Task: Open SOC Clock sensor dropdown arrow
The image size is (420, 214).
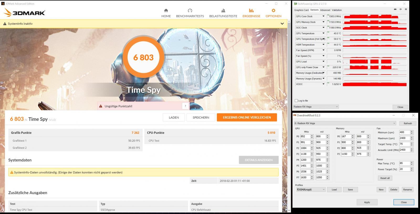Action: click(323, 27)
